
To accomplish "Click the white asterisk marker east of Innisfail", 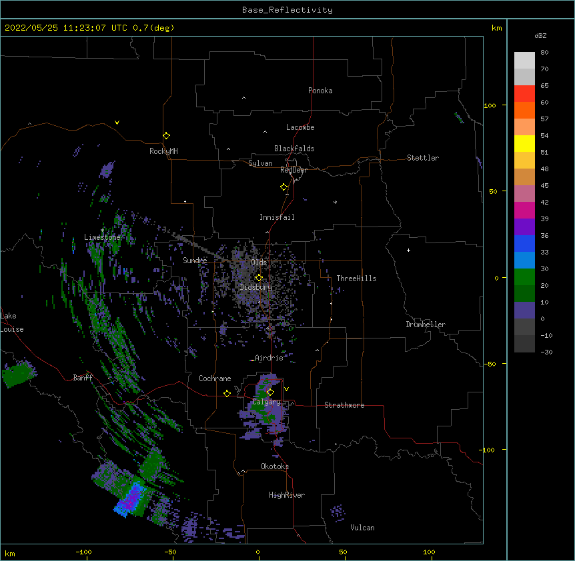I will [x=335, y=202].
